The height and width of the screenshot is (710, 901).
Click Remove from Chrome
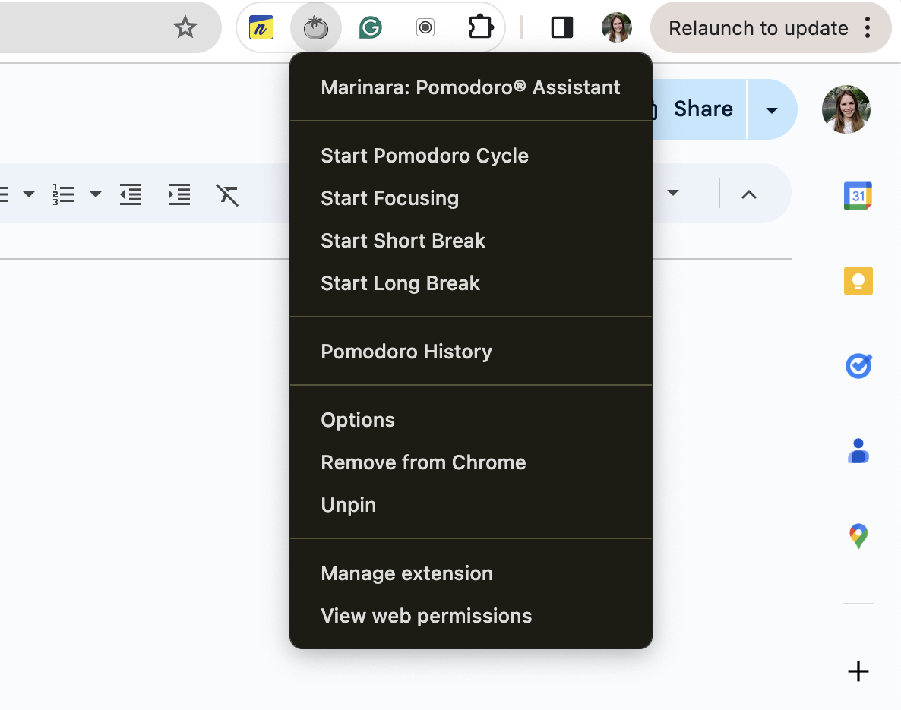click(423, 462)
